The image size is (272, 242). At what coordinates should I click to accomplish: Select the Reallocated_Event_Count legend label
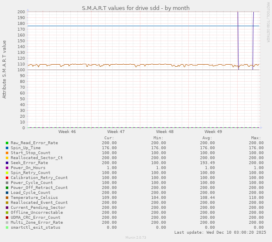[x=39, y=202]
